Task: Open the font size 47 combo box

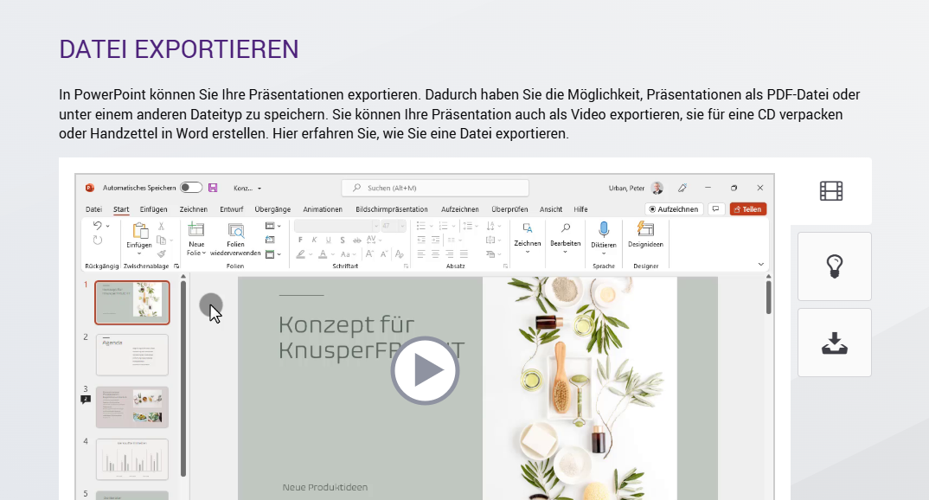Action: click(x=393, y=226)
